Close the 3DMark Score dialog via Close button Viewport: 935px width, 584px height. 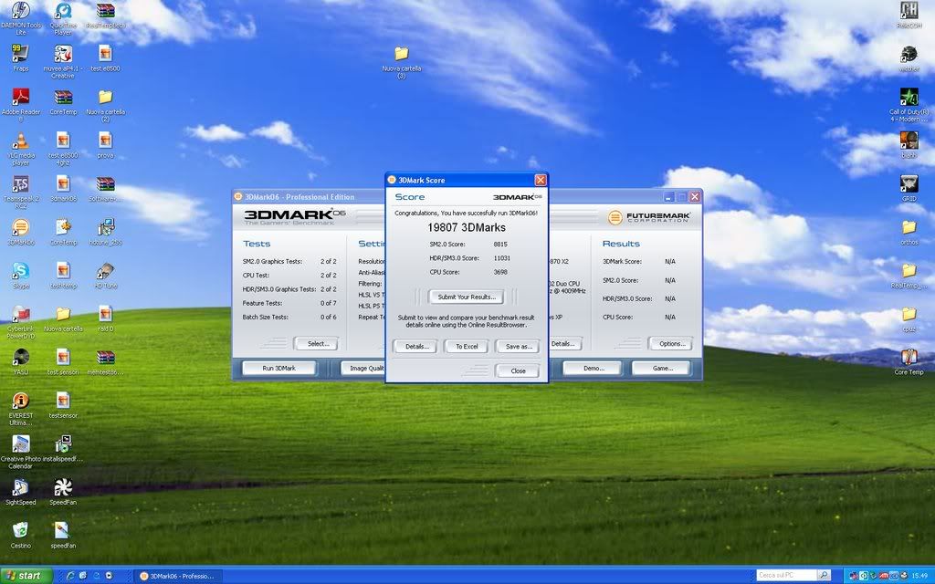518,370
